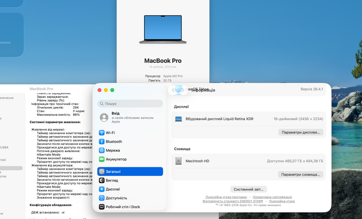The height and width of the screenshot is (219, 362).
Task: Minimize System Settings with yellow button
Action: (106, 90)
